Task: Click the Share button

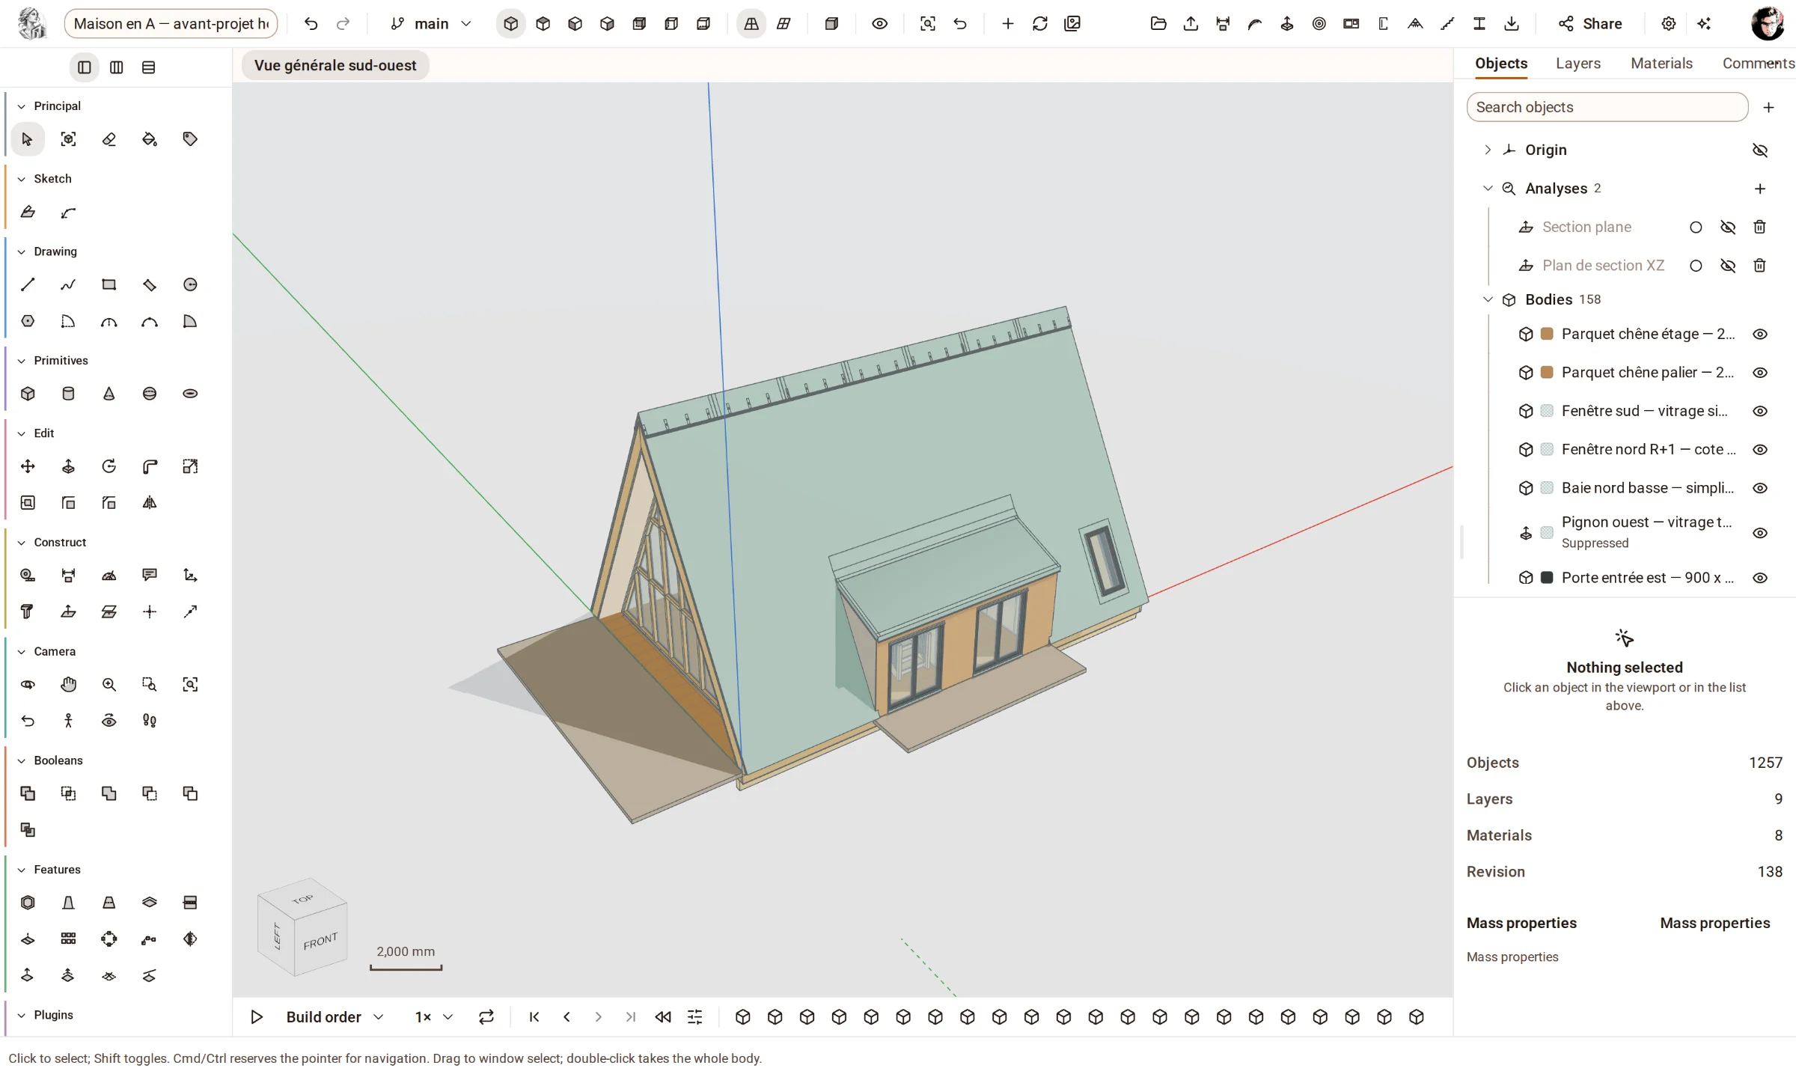Action: [x=1590, y=24]
